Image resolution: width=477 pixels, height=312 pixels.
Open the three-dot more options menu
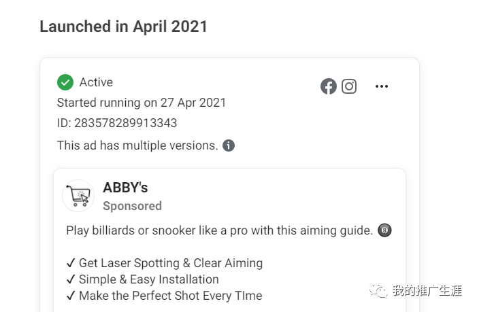[382, 86]
